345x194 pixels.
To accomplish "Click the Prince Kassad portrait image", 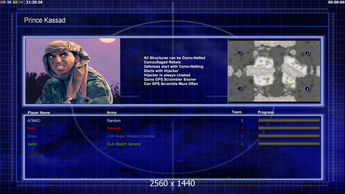I will pos(73,71).
